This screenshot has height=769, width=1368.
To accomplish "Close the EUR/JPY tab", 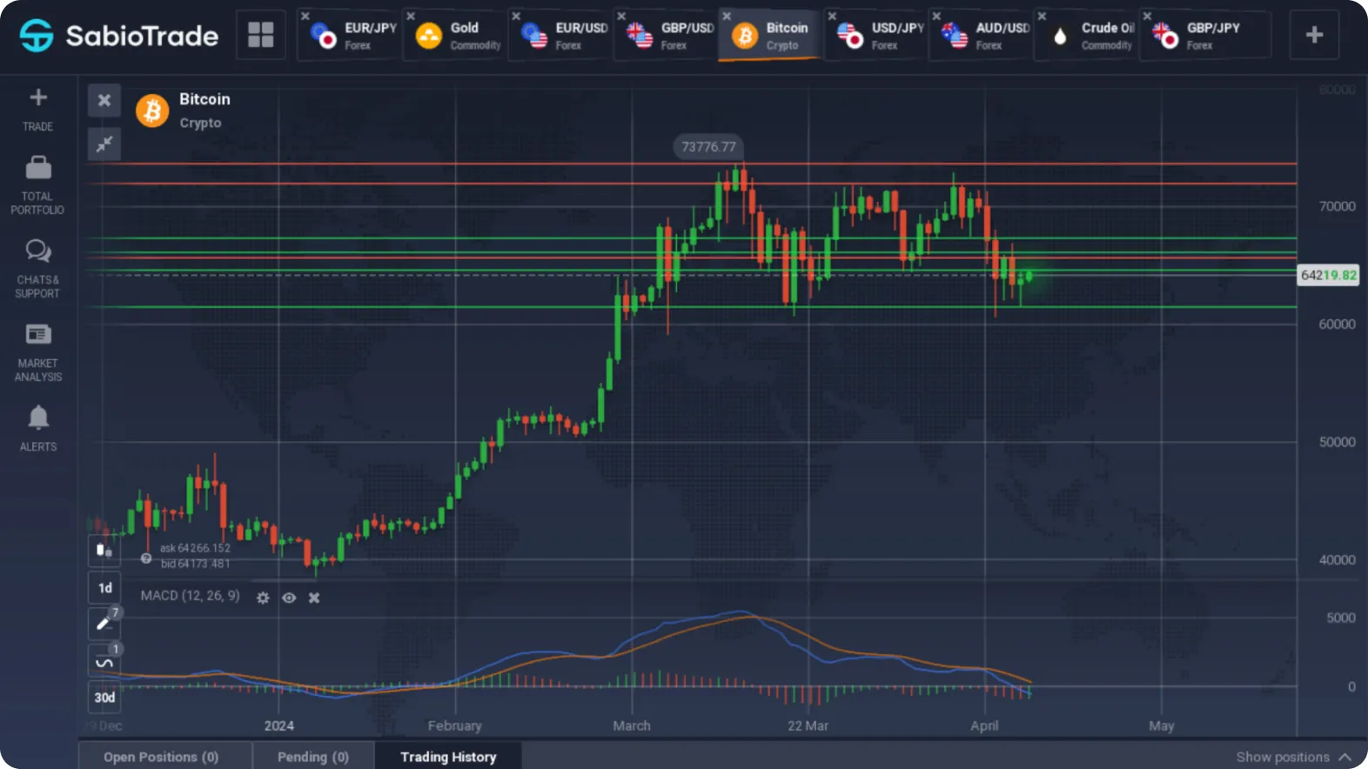I will 305,16.
